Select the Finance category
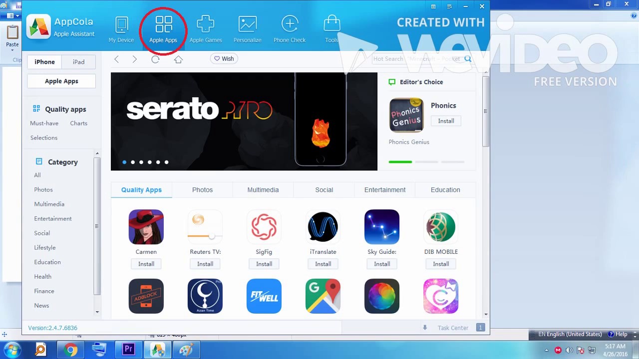Screen dimensions: 639x359 click(x=44, y=291)
